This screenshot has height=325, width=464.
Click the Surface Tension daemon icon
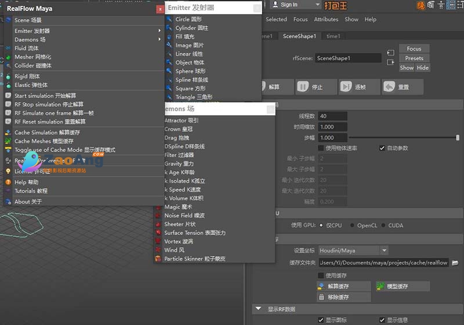158,233
